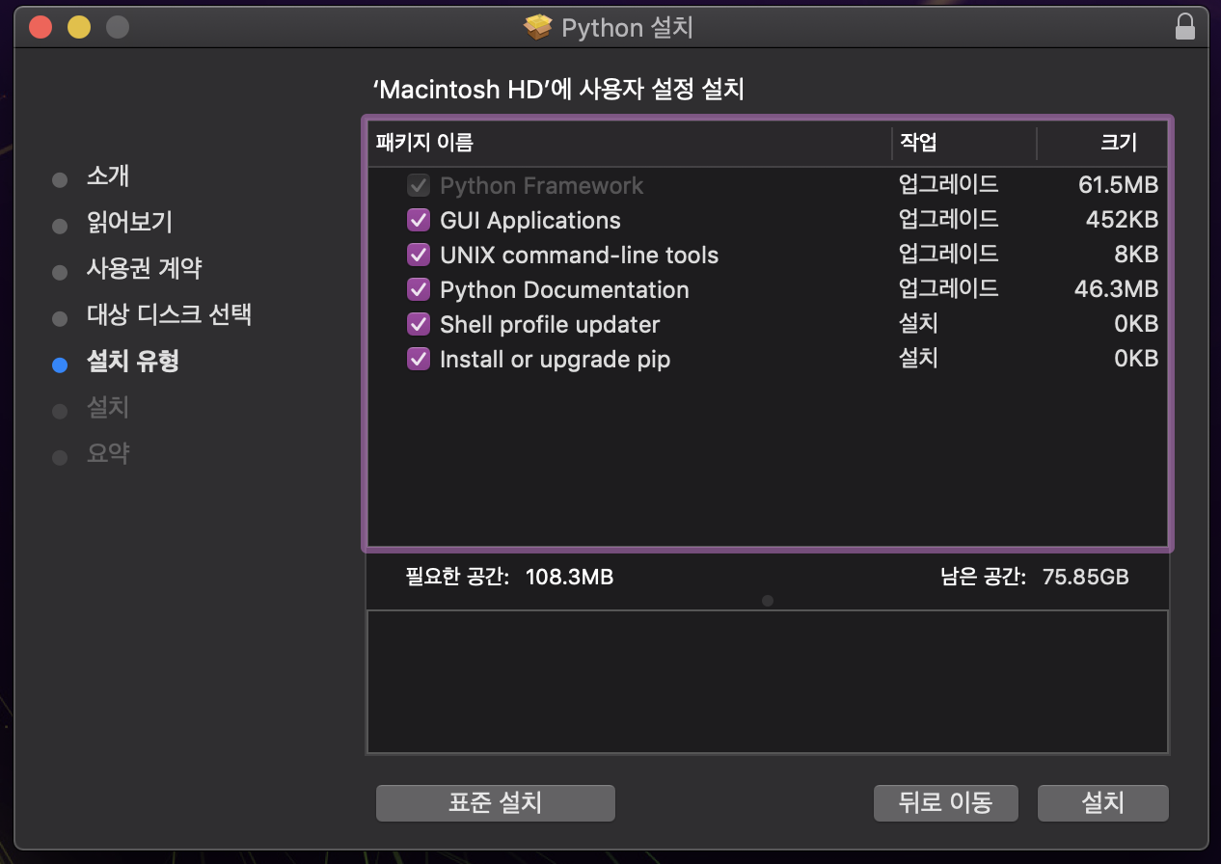The width and height of the screenshot is (1221, 864).
Task: Click the yellow minimize window button
Action: 78,26
